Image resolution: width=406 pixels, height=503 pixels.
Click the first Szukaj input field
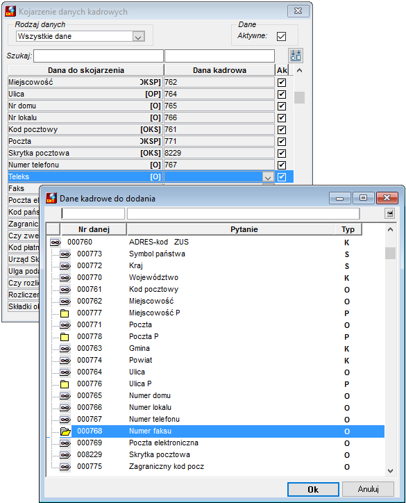tap(99, 56)
